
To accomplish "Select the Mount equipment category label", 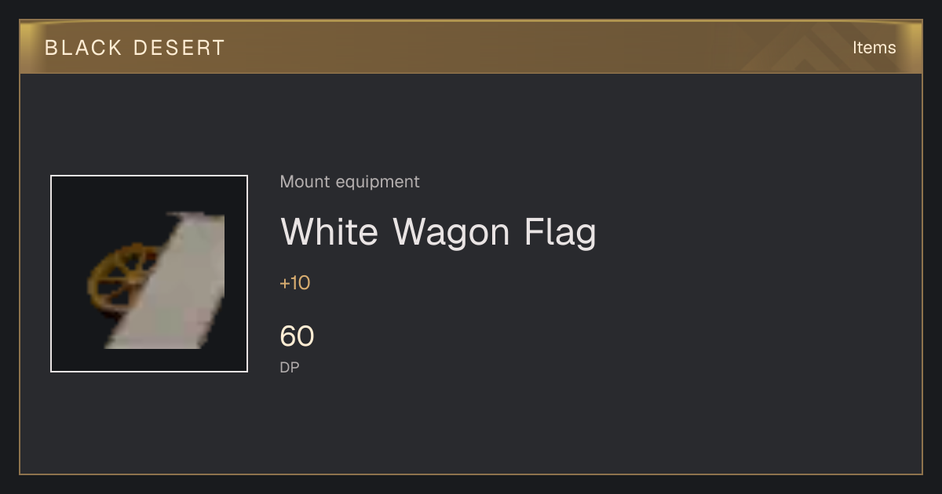I will (x=349, y=182).
